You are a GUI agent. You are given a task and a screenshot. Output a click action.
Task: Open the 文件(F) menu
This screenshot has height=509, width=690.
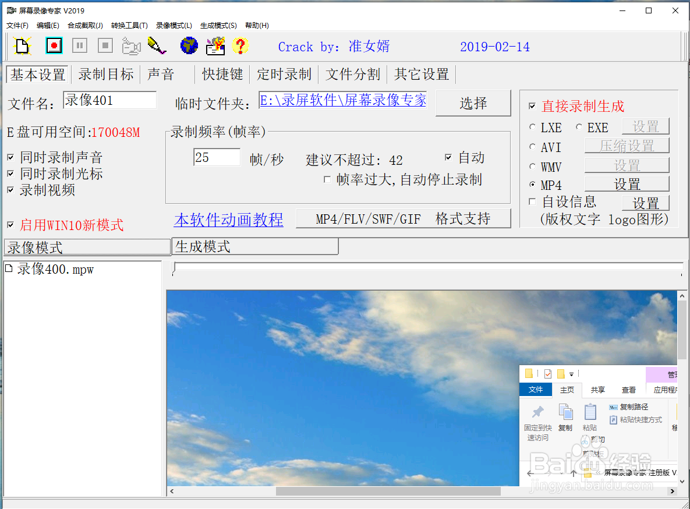(x=17, y=26)
